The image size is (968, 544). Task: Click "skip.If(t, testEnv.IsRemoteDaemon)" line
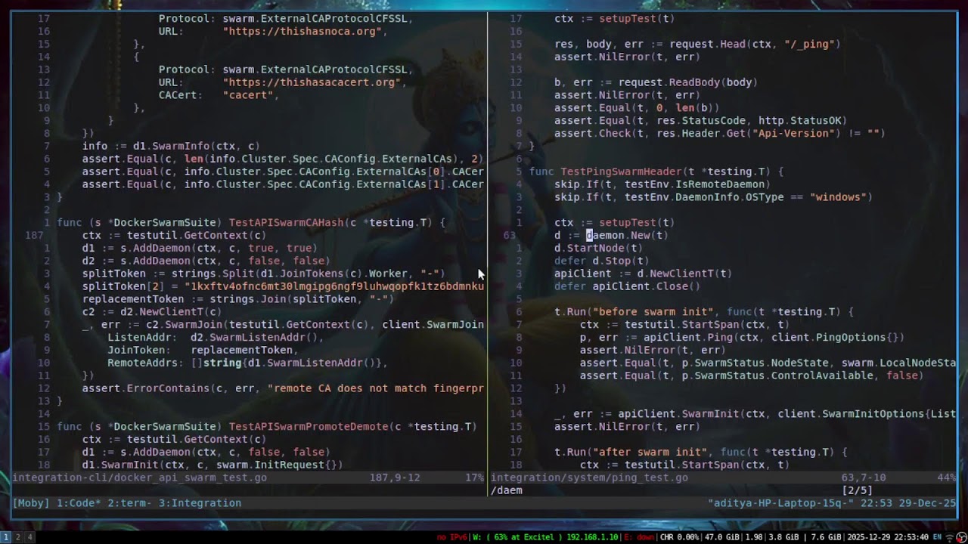[x=662, y=184]
